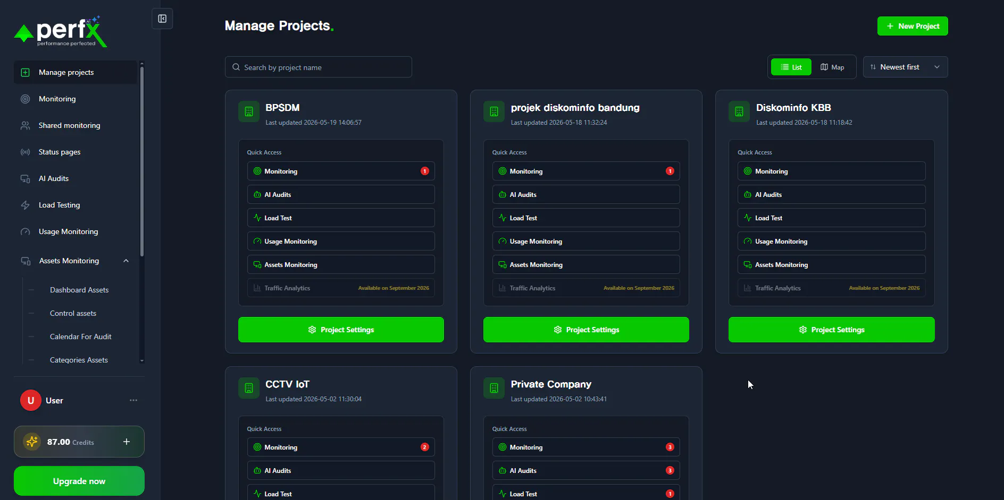This screenshot has height=500, width=1004.
Task: Open projek diskominfo bandung Load Test
Action: click(x=586, y=218)
